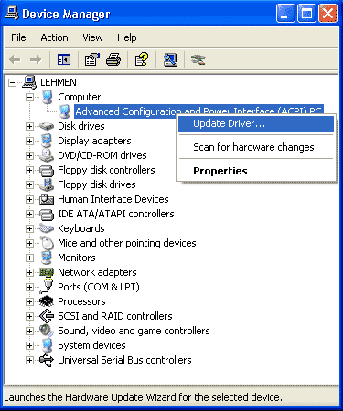Open the View menu

(x=92, y=37)
